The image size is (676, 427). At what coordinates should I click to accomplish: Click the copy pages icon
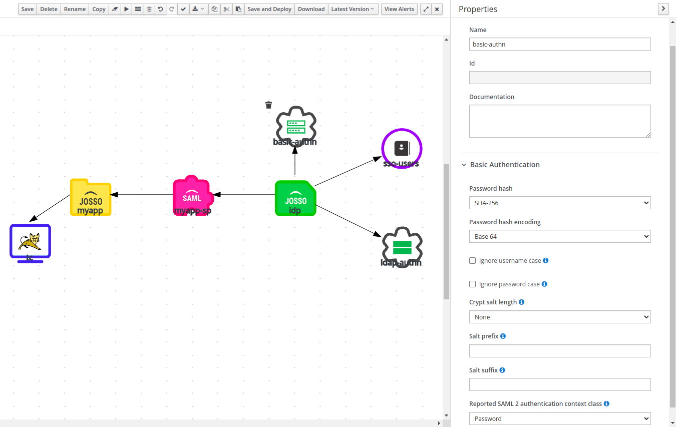coord(214,9)
